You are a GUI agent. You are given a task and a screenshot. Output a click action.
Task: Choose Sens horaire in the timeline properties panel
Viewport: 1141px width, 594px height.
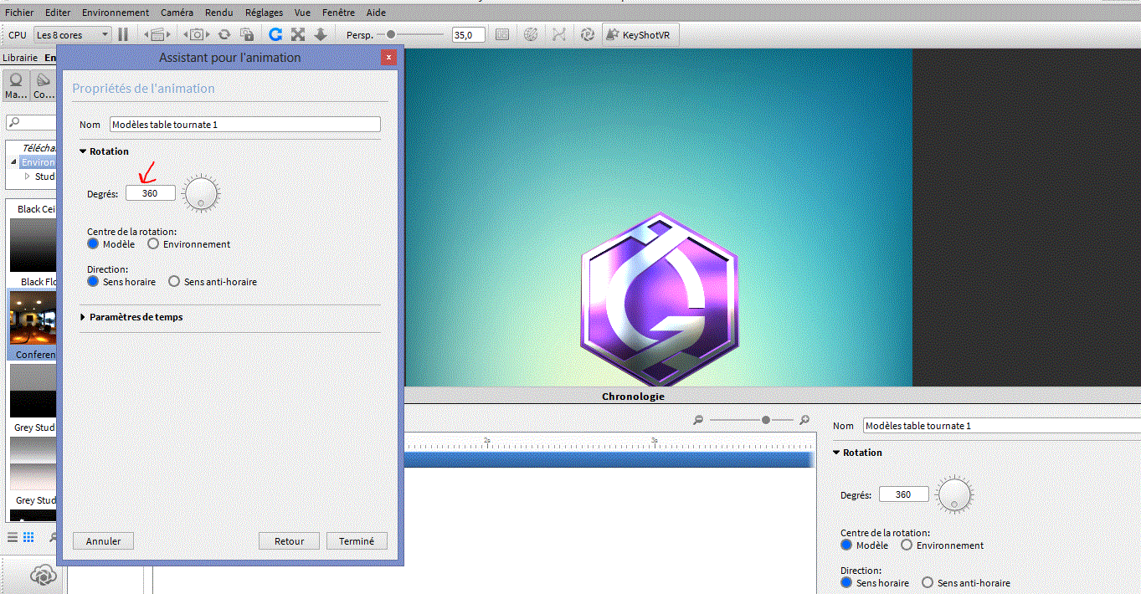pos(846,582)
